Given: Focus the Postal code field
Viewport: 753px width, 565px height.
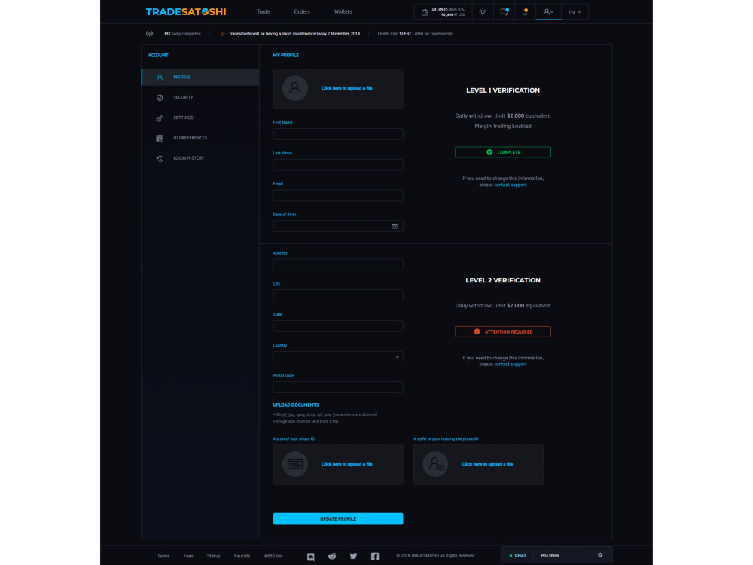Looking at the screenshot, I should click(x=338, y=387).
